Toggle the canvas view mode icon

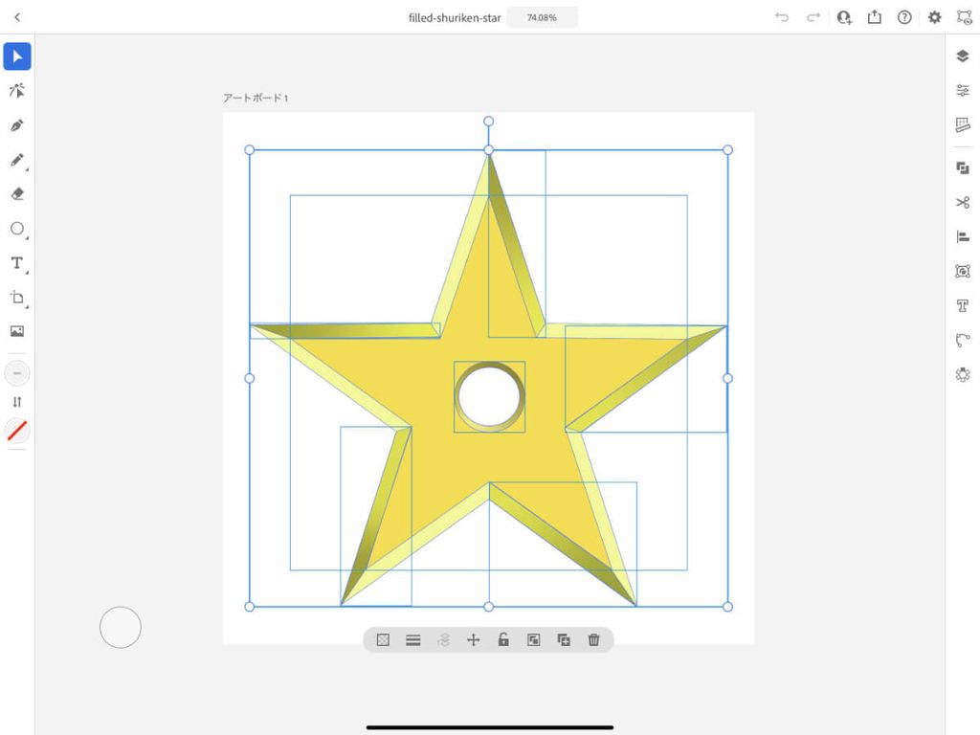pos(965,17)
